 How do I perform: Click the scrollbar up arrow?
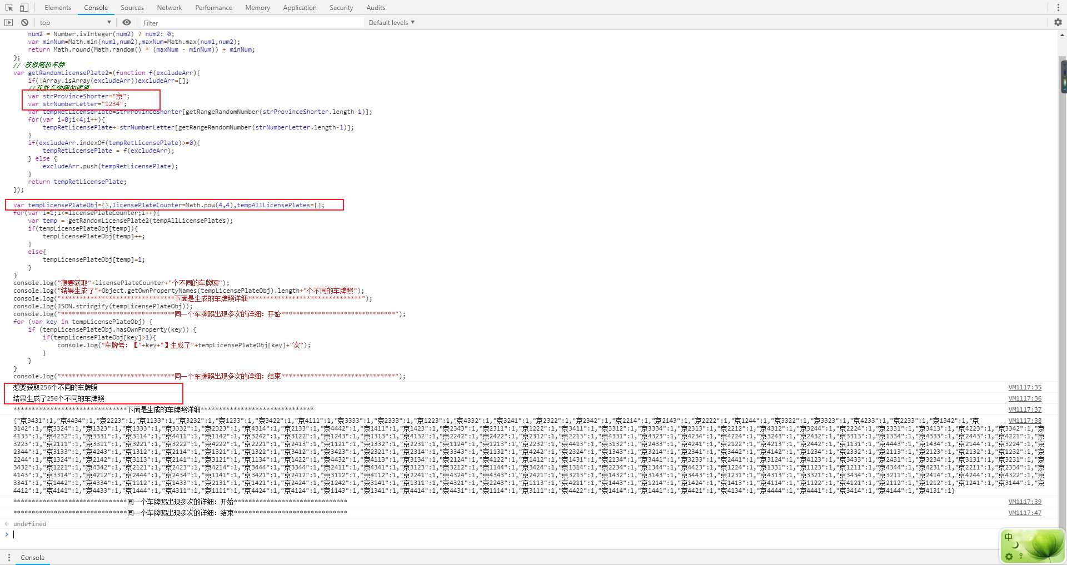(1063, 34)
